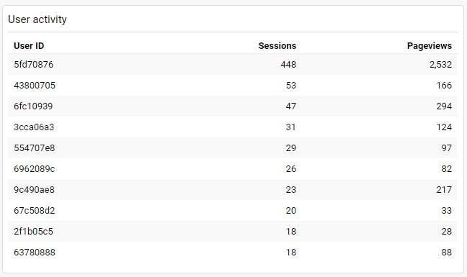Click the 2,532 pageviews value
The height and width of the screenshot is (277, 467).
click(440, 65)
